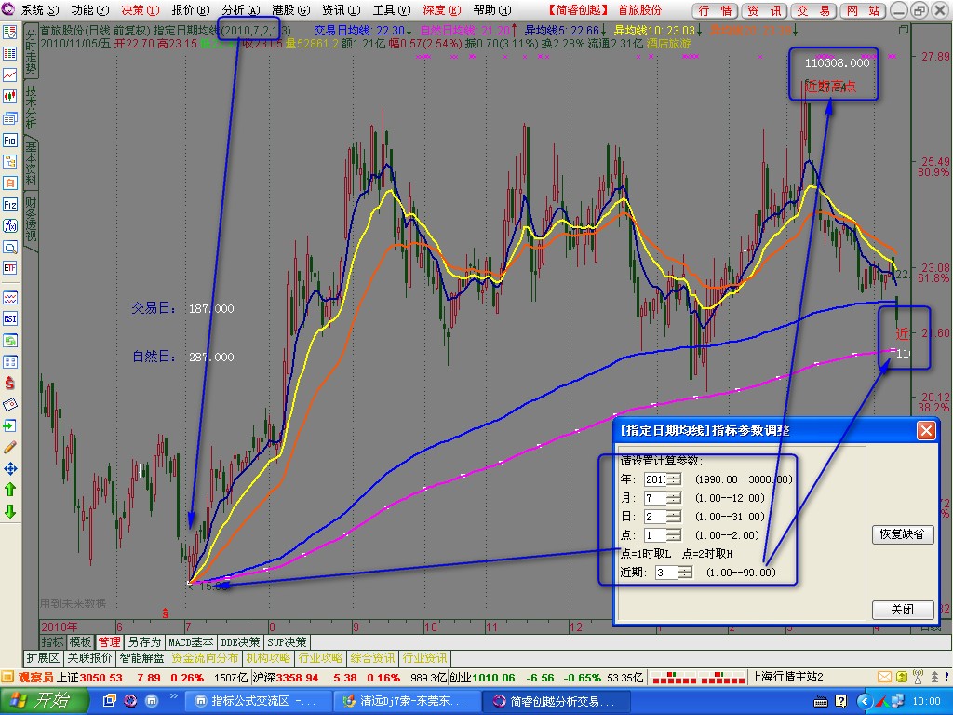Switch to 基本资料 vertical tab
This screenshot has height=715, width=953.
[31, 163]
